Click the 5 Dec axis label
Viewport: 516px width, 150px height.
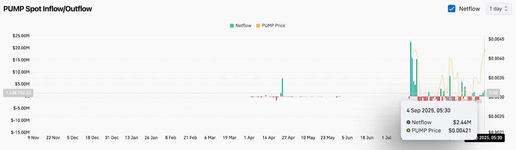point(73,137)
